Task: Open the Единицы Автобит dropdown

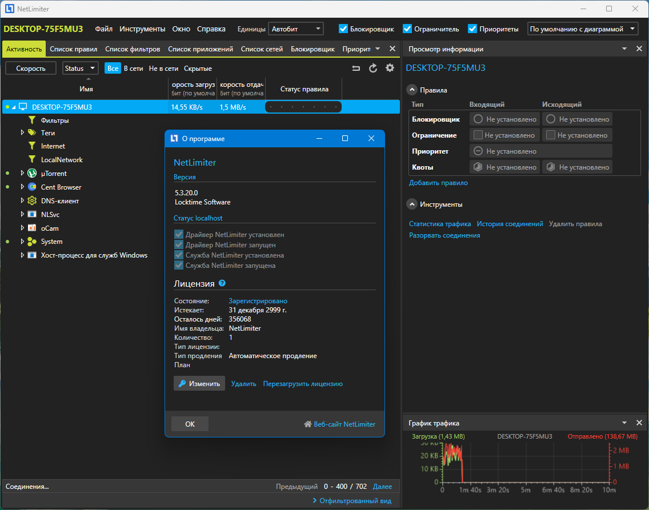Action: [296, 29]
